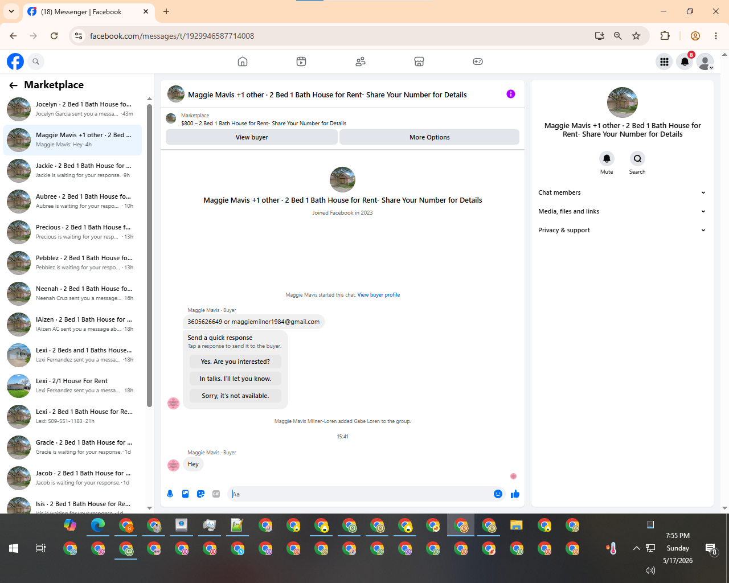Open the Gracie conversation in the list
Image resolution: width=729 pixels, height=583 pixels.
[x=73, y=447]
